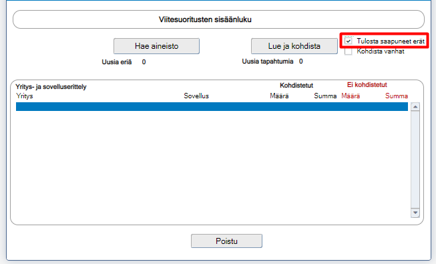The height and width of the screenshot is (264, 436).
Task: Click the Lue ja kohdista button
Action: click(294, 46)
